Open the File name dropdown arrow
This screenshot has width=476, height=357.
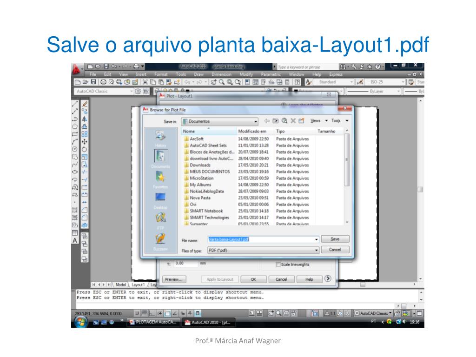(316, 239)
